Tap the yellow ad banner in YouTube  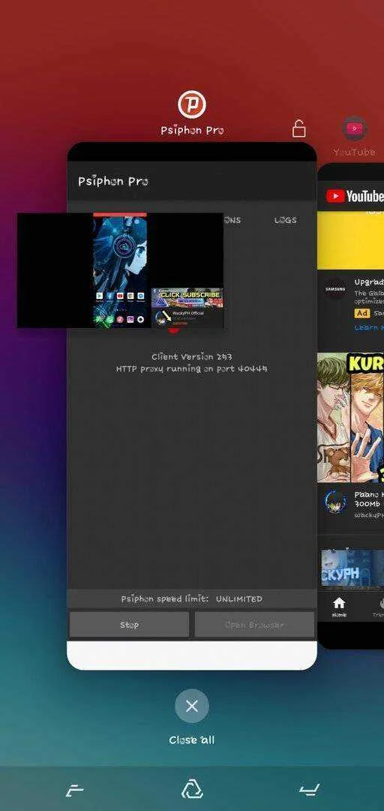point(350,240)
